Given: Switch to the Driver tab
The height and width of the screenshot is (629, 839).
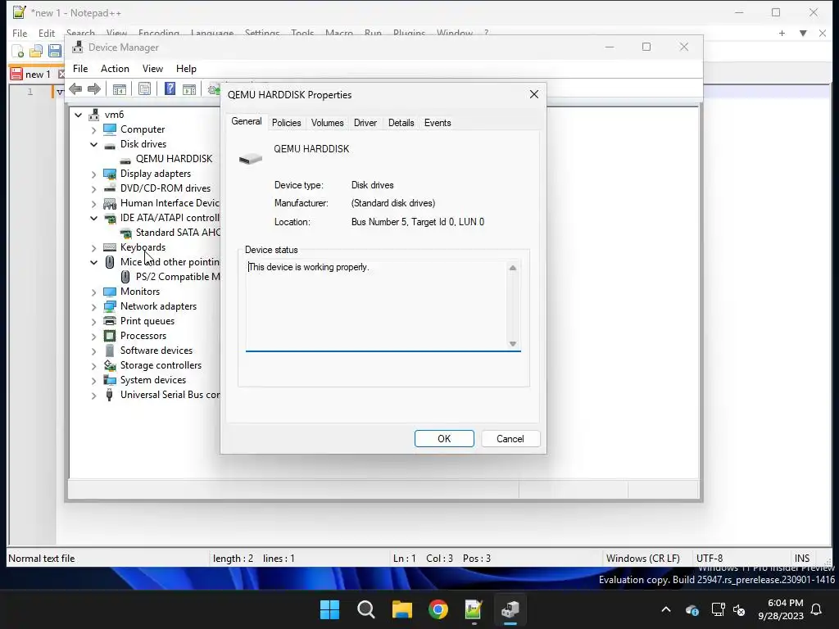Looking at the screenshot, I should click(365, 123).
